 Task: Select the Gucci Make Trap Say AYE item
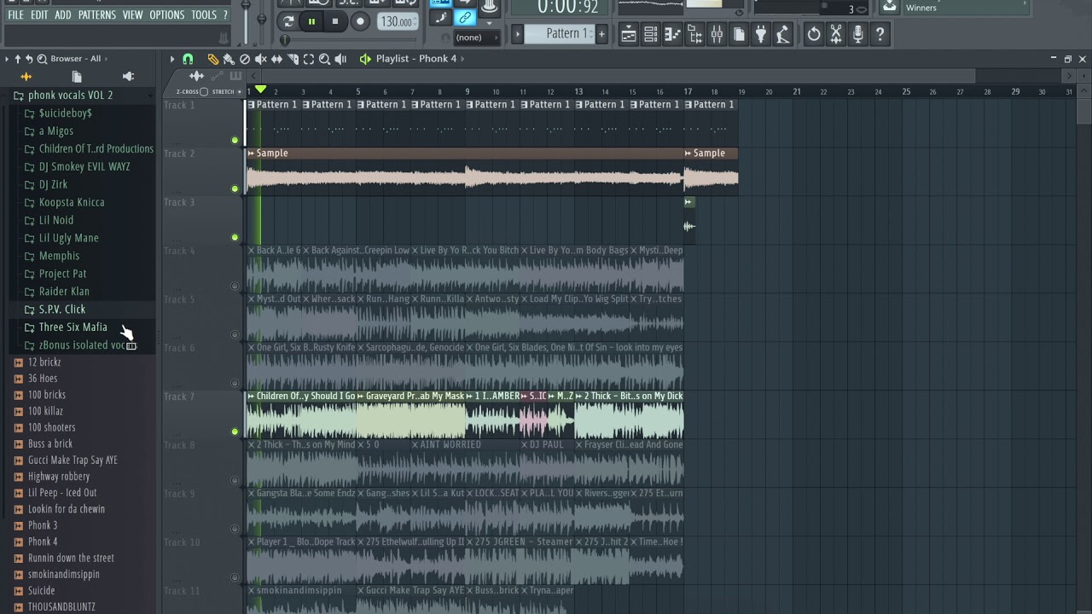point(73,460)
